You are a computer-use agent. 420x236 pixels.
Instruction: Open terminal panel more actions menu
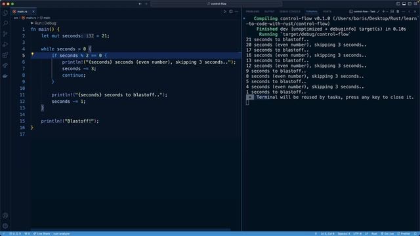pos(404,12)
